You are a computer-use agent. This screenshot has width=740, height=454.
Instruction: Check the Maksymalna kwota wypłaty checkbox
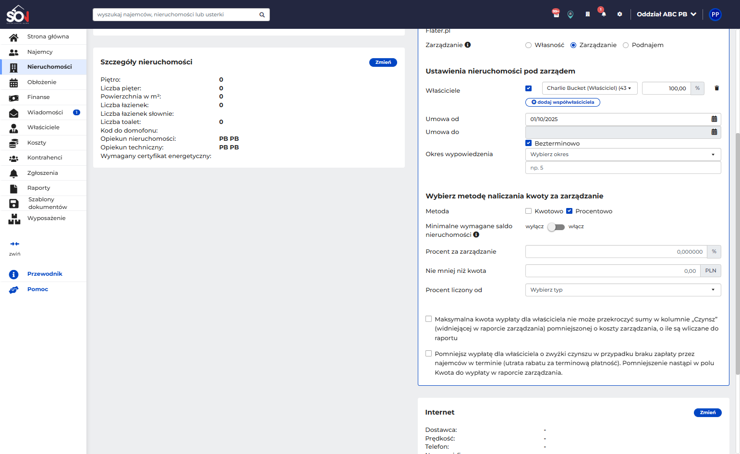(x=429, y=319)
